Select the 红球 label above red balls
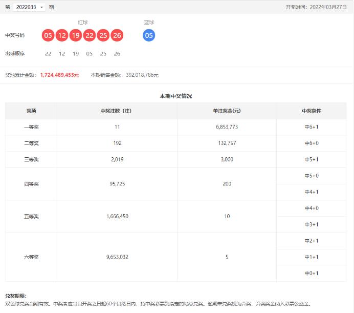354x313 pixels. 83,23
